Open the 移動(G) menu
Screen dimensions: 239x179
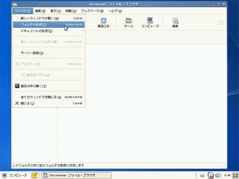(71, 11)
